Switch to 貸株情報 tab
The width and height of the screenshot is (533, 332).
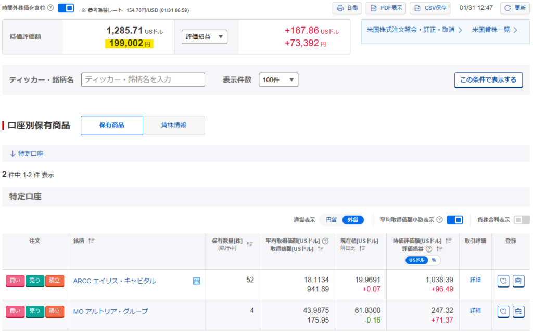[x=174, y=125]
